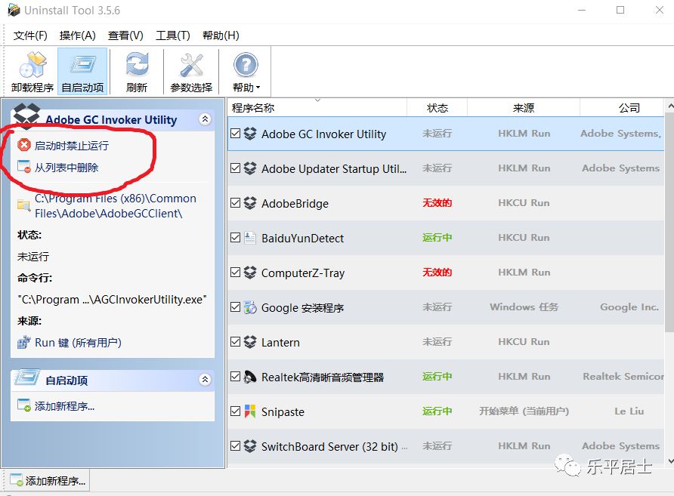Click the vertical scrollbar thumb of the list

[669, 222]
